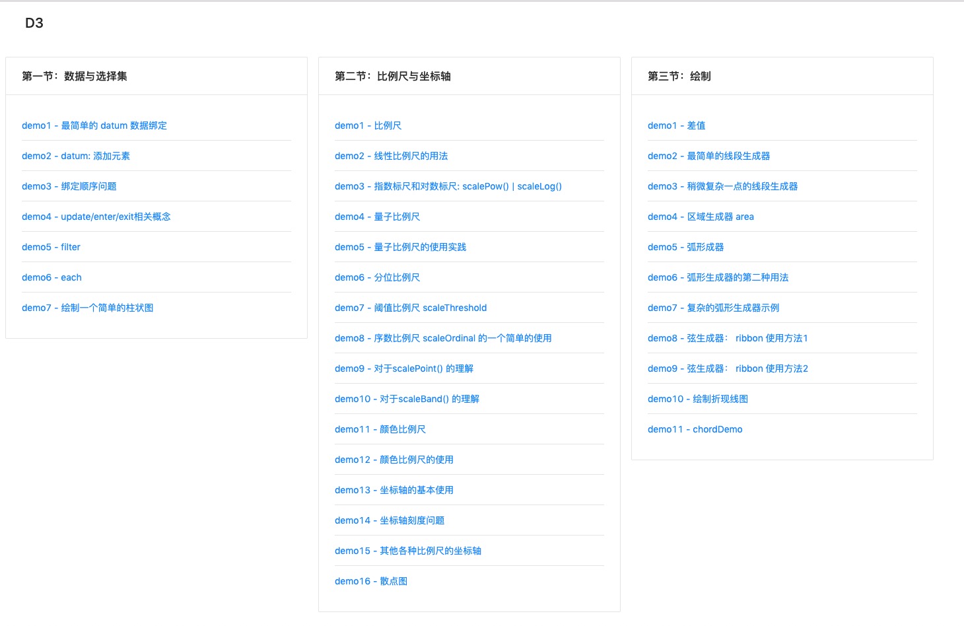Open demo5 filter link
Screen dimensions: 964x626
(x=51, y=247)
